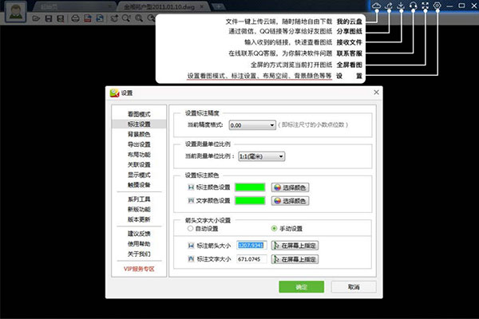Click the Receive File download icon
The width and height of the screenshot is (479, 319).
click(401, 6)
